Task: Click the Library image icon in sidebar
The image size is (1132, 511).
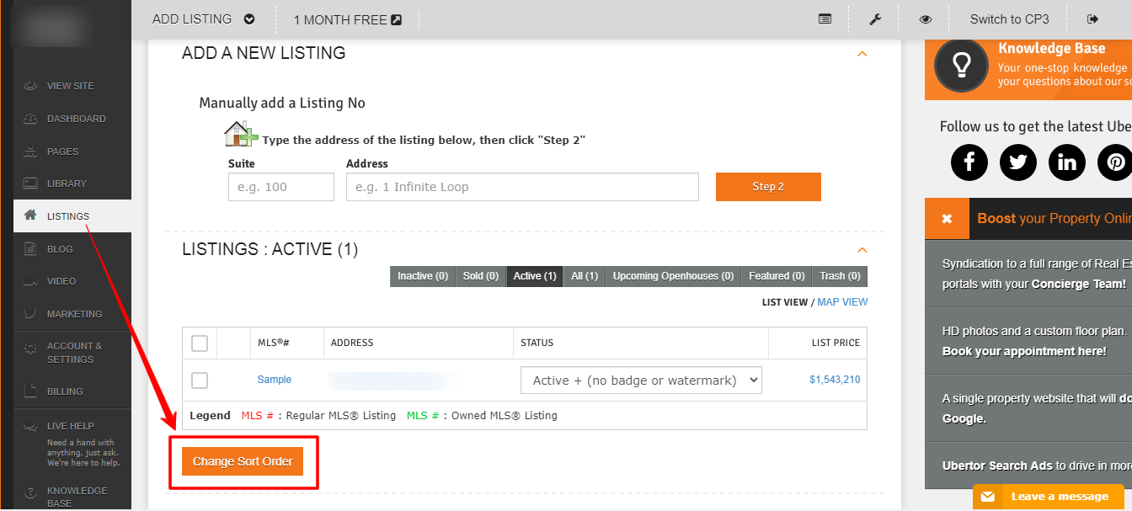Action: 30,183
